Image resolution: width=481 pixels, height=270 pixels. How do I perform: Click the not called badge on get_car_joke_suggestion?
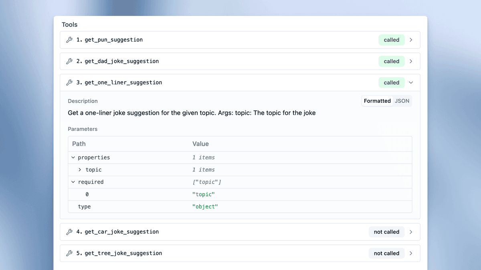click(386, 232)
